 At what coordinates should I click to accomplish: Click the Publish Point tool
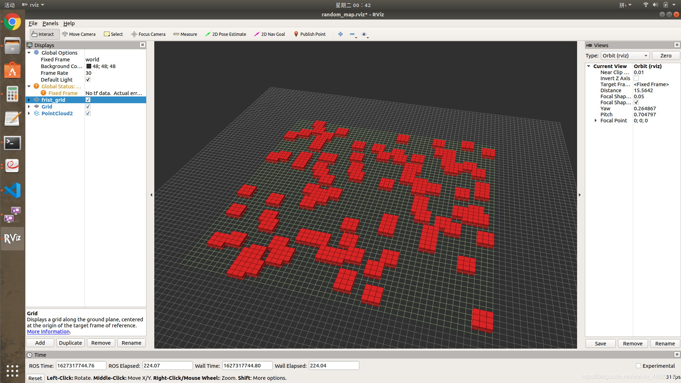click(x=310, y=34)
